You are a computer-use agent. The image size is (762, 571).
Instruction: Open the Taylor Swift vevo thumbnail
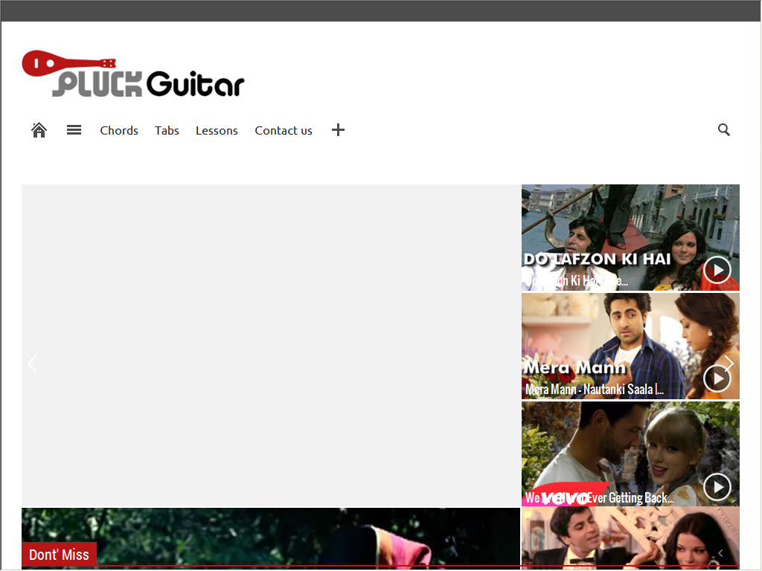click(x=631, y=454)
